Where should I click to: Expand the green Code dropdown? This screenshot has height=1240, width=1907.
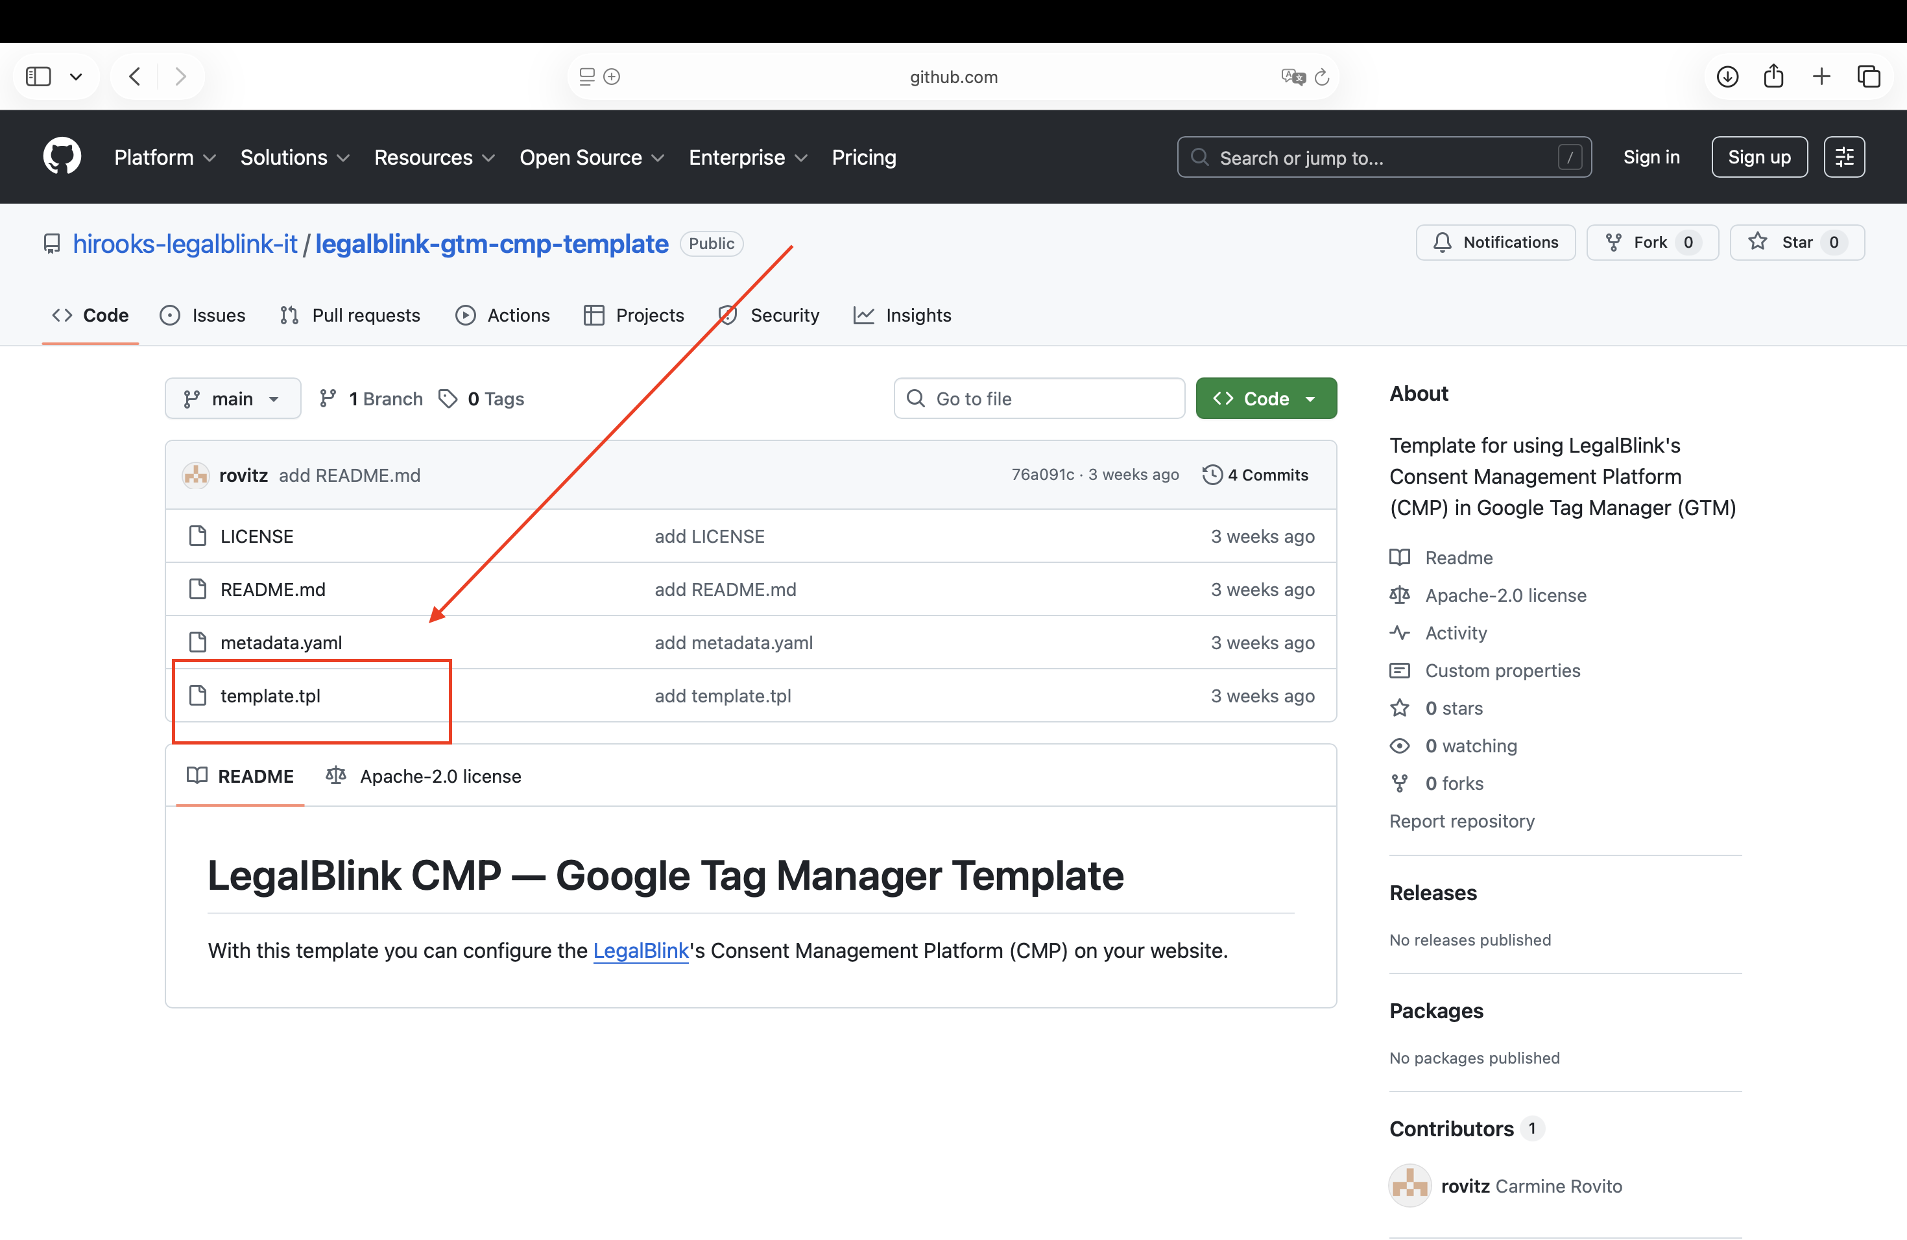point(1266,399)
